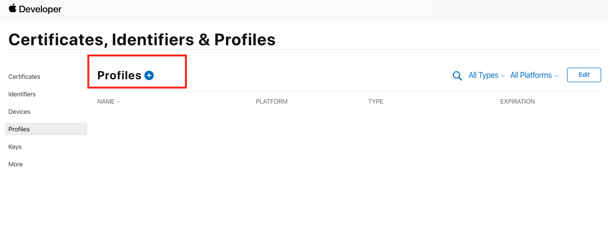This screenshot has height=235, width=608.
Task: Click the EXPIRATION column header
Action: pos(518,102)
